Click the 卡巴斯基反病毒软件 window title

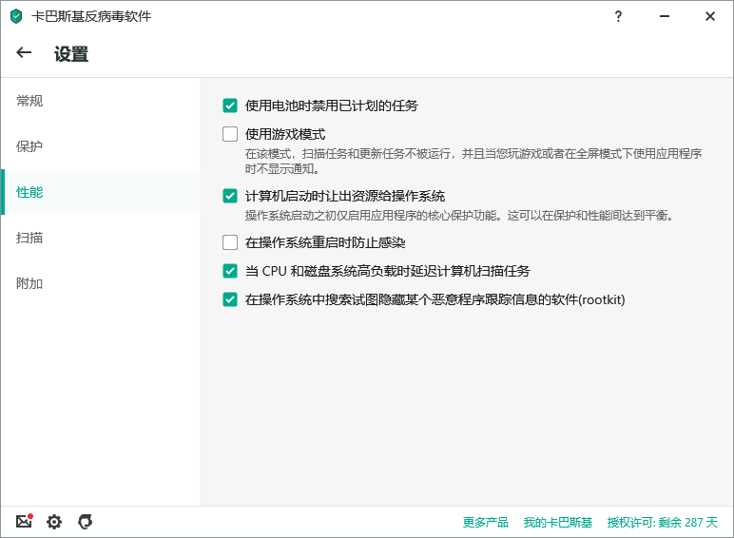click(91, 16)
